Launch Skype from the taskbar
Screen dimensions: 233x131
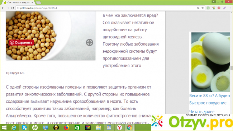point(24,127)
